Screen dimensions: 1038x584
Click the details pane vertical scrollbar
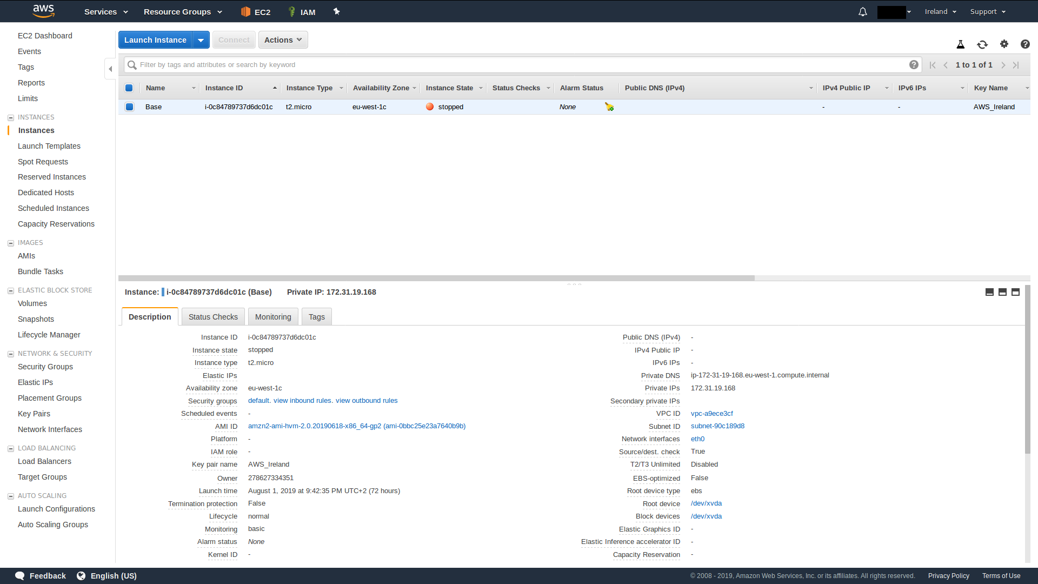[x=1027, y=369]
